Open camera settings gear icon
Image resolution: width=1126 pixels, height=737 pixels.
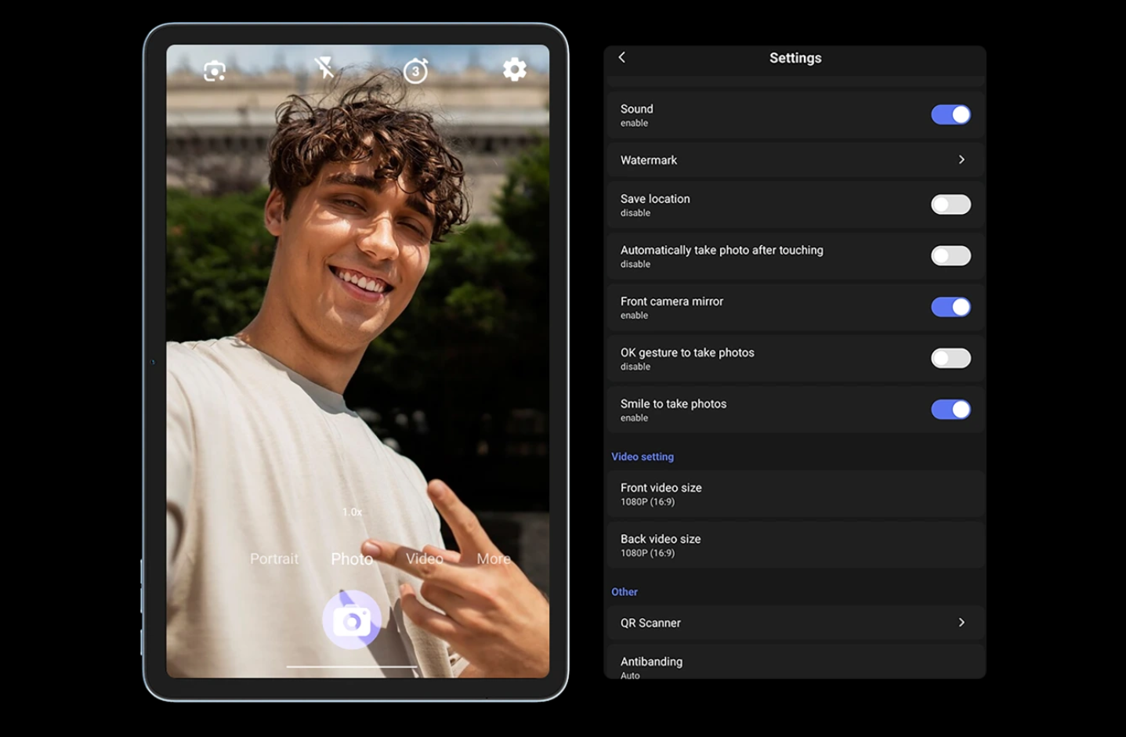tap(514, 70)
